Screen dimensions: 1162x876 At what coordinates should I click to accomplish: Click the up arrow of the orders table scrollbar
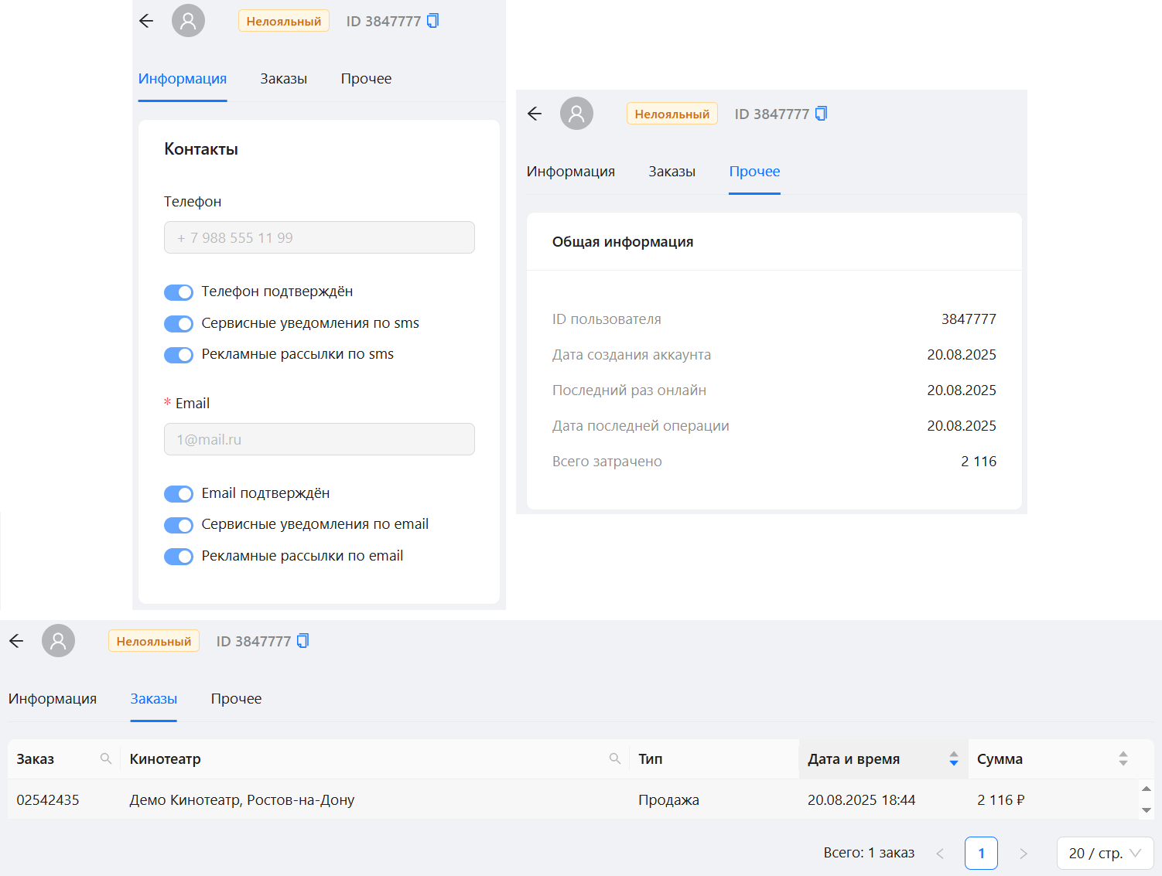click(1147, 789)
